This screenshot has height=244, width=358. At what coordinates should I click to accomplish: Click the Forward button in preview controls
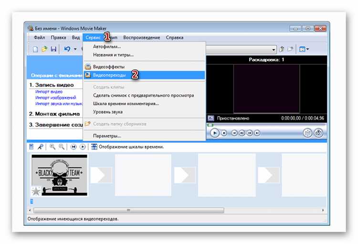[257, 133]
